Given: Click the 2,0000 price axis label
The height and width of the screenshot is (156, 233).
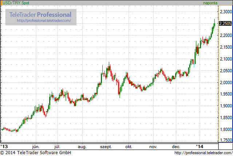Looking at the screenshot, I should pyautogui.click(x=226, y=82).
